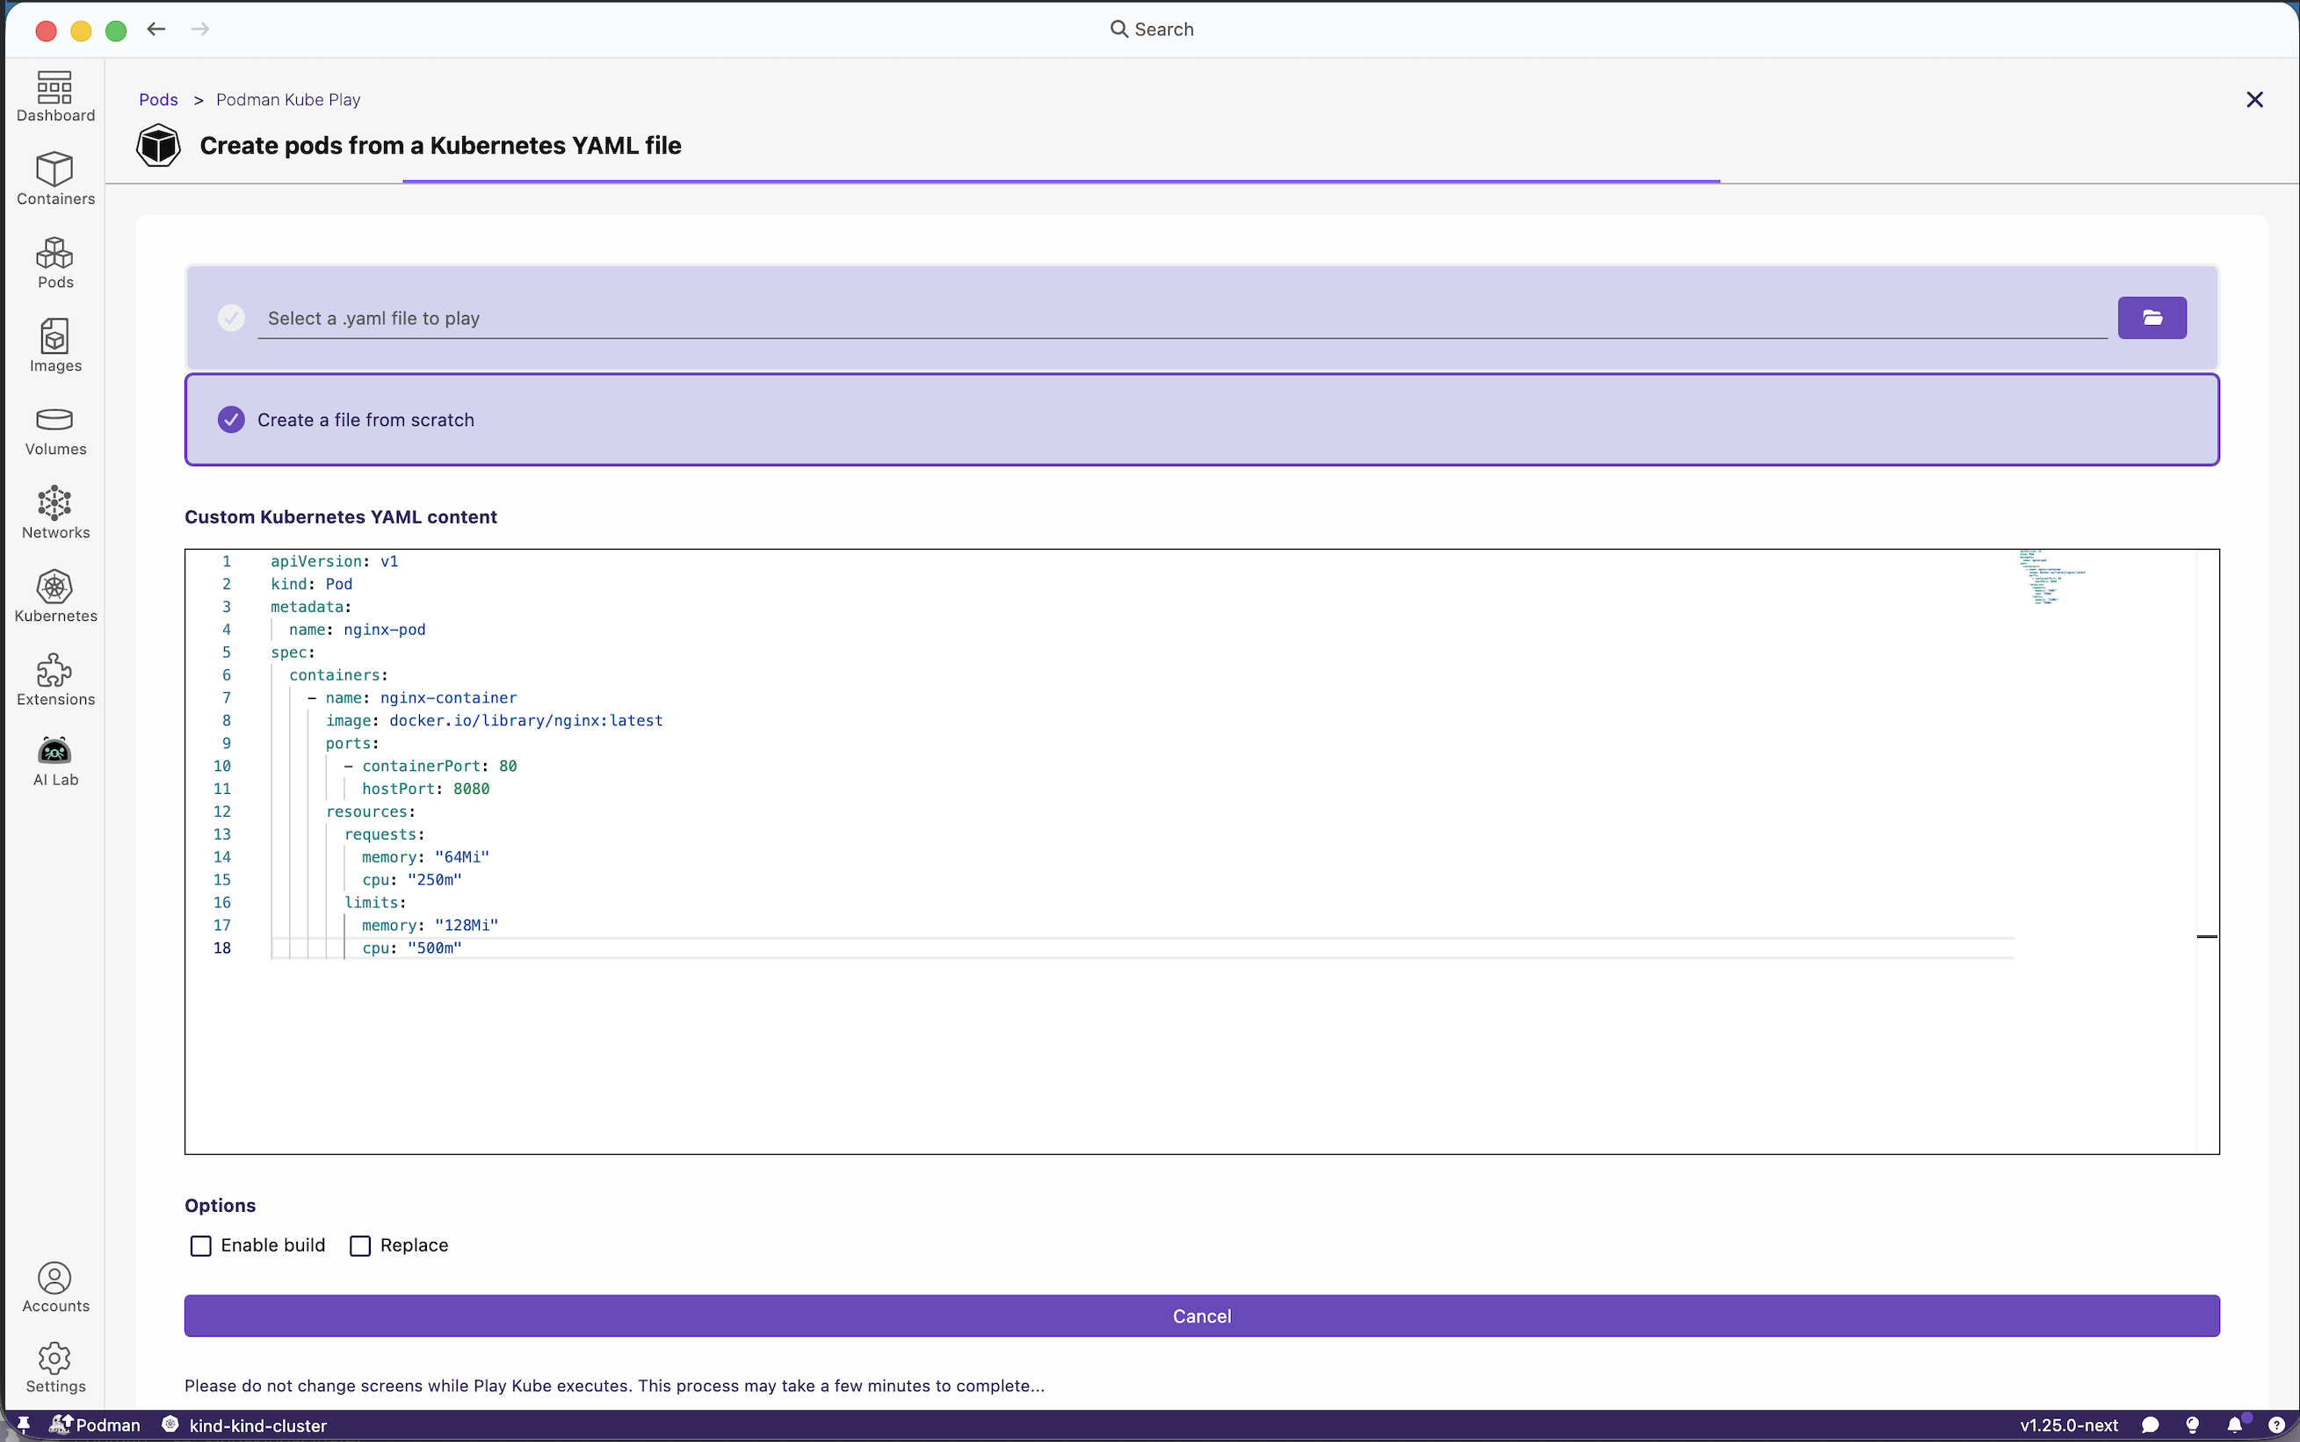Open the Extensions puzzle icon
The width and height of the screenshot is (2300, 1442).
55,679
